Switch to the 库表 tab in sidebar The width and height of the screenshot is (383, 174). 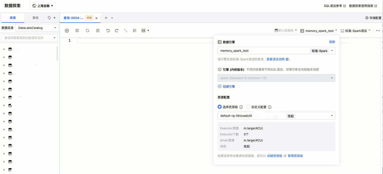point(13,18)
